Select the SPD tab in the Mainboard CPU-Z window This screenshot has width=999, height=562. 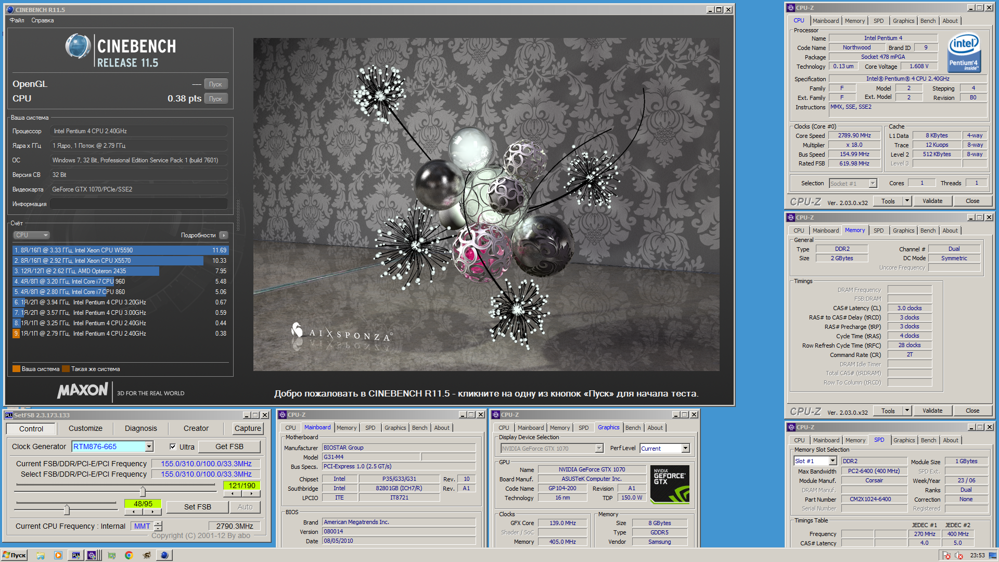coord(370,428)
